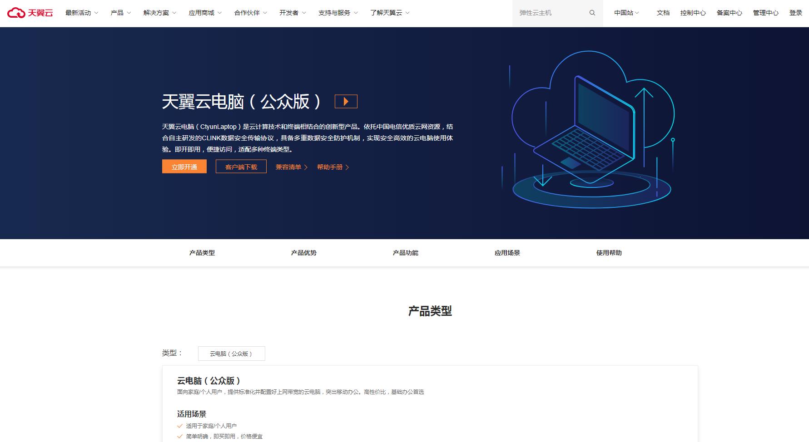The height and width of the screenshot is (442, 809).
Task: Click the search magnifier icon
Action: point(592,13)
